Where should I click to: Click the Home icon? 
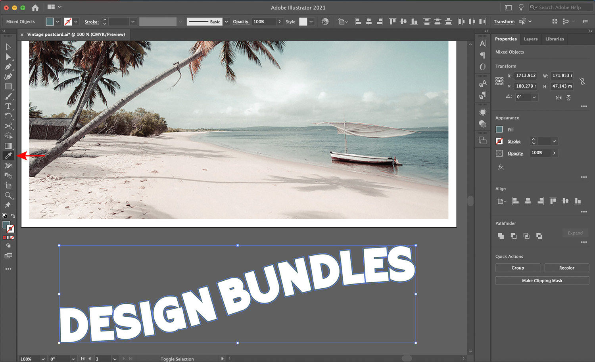pos(35,8)
